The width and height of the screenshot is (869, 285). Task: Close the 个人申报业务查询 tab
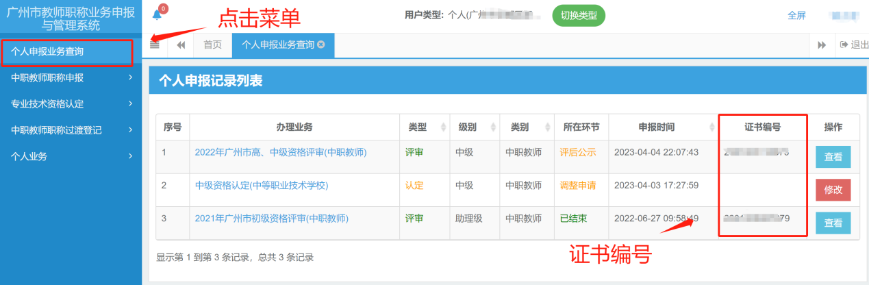pos(320,45)
